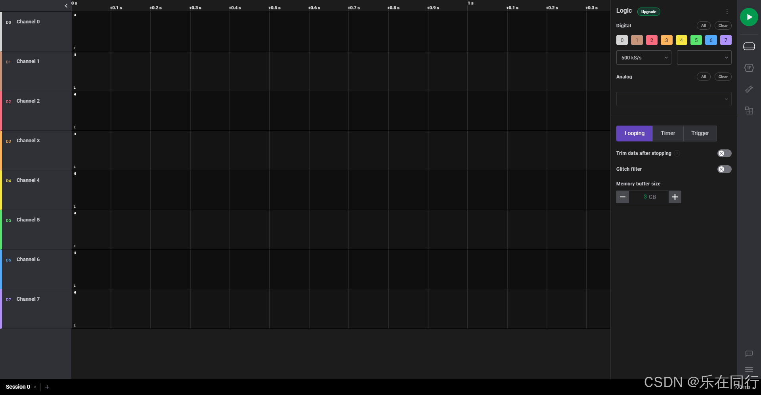
Task: Toggle digital channel 6
Action: coord(711,40)
